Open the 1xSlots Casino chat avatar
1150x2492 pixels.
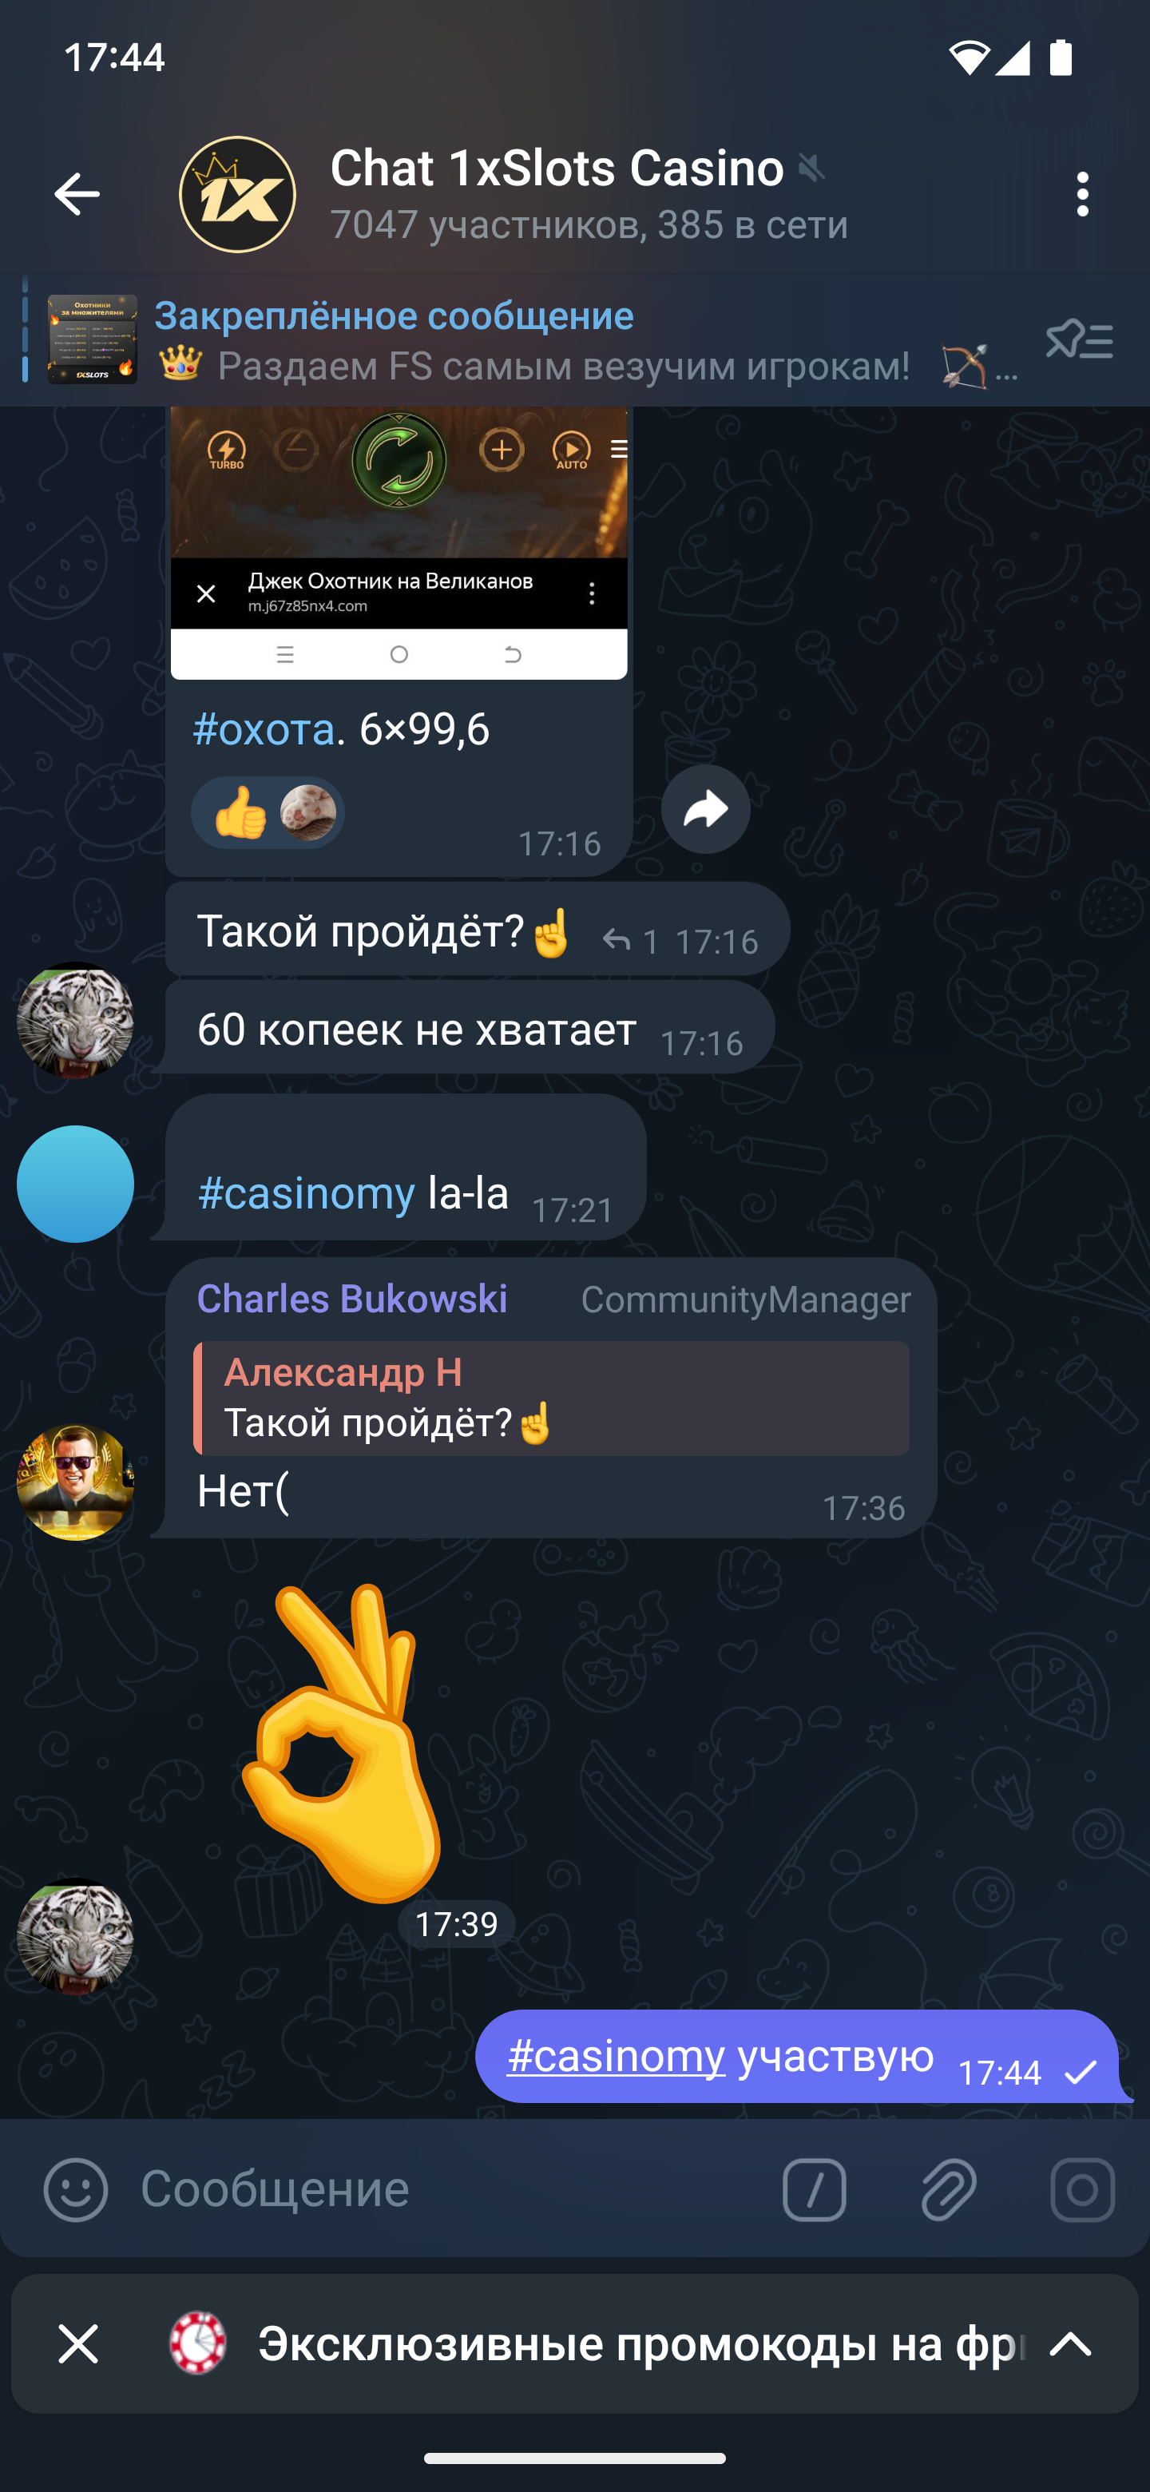pyautogui.click(x=237, y=194)
